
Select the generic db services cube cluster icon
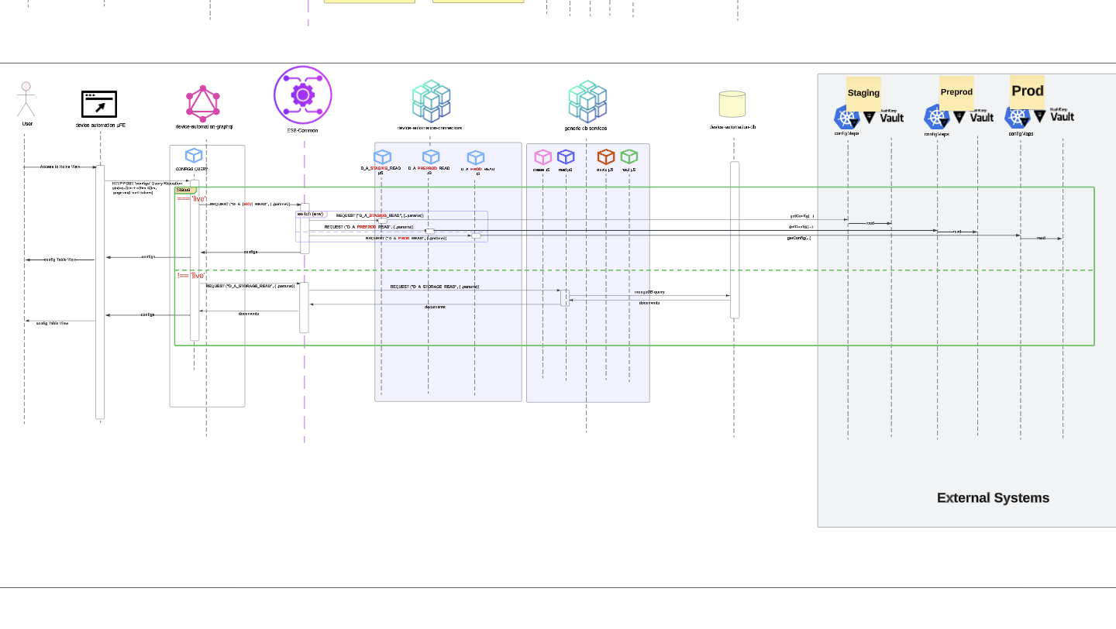point(587,101)
